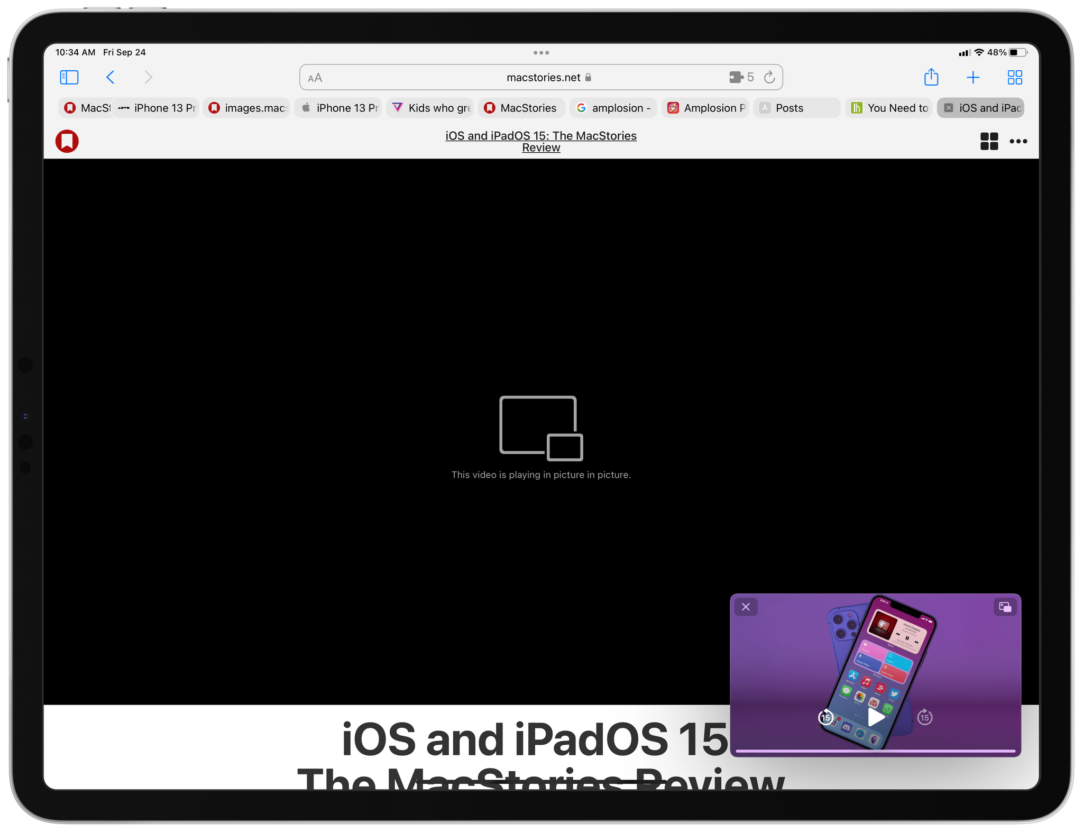
Task: Return PiP video to the page
Action: pos(1005,607)
